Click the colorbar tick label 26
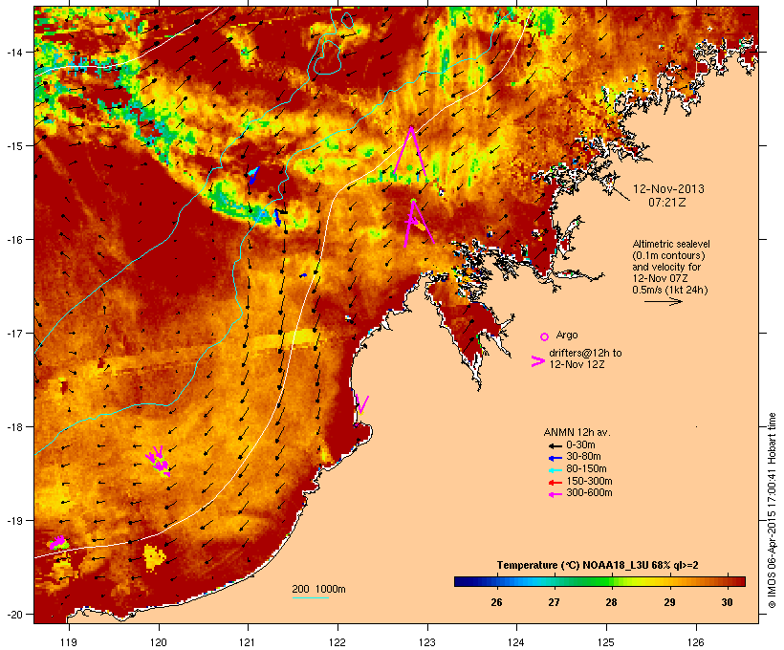Image resolution: width=784 pixels, height=650 pixels. (496, 602)
